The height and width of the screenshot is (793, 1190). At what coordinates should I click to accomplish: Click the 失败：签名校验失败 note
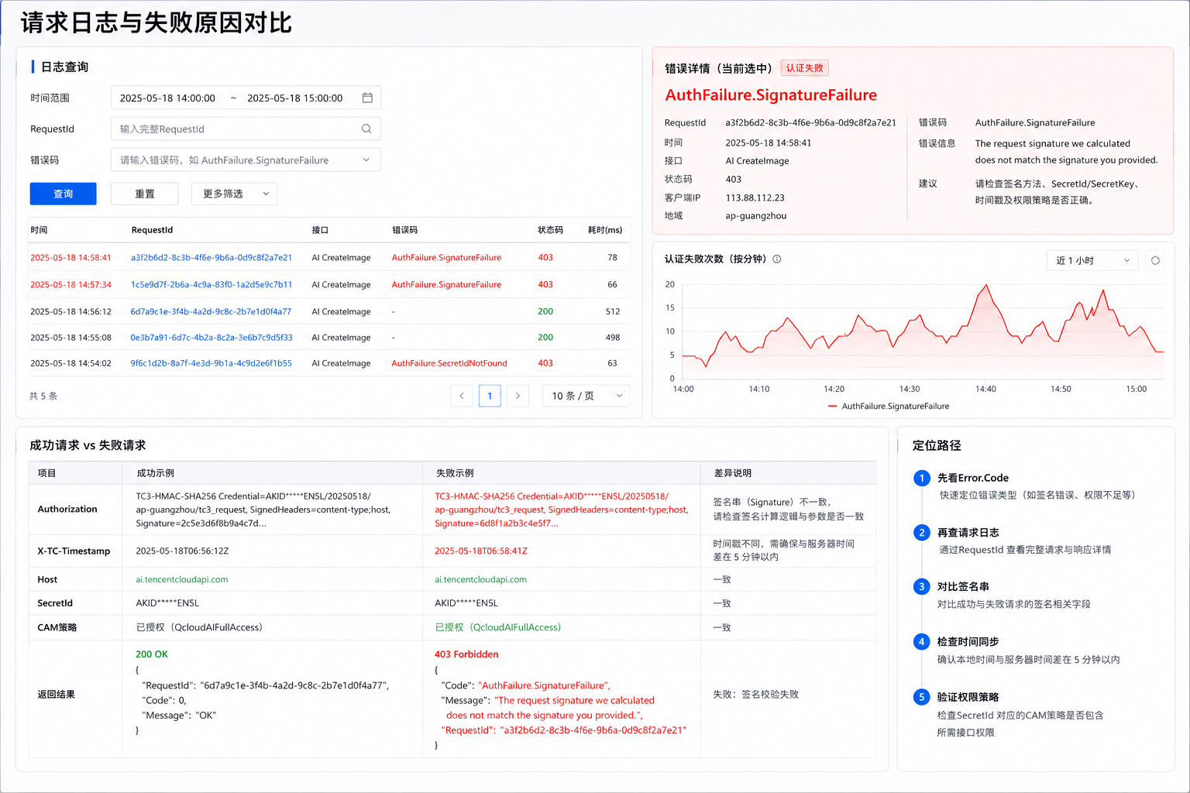[x=755, y=695]
